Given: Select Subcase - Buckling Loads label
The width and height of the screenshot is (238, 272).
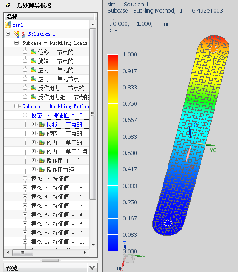Looking at the screenshot, I should pyautogui.click(x=55, y=43).
